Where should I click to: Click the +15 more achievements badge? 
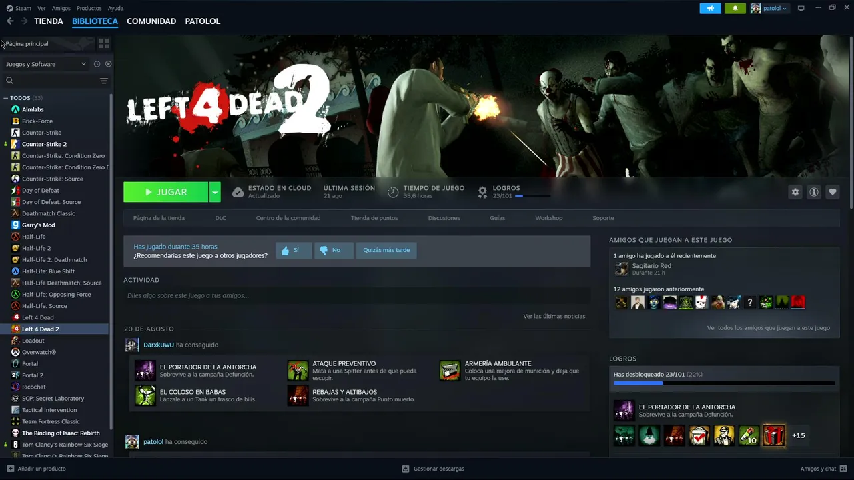point(798,435)
